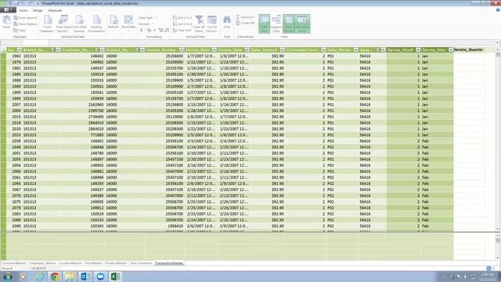Click AutoSum in Calculations group

coord(245,17)
